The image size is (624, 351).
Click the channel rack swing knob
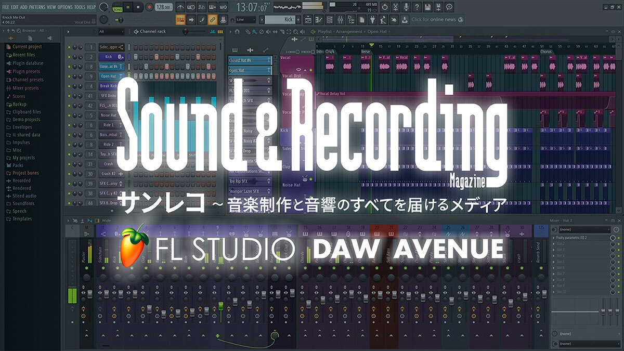click(186, 32)
